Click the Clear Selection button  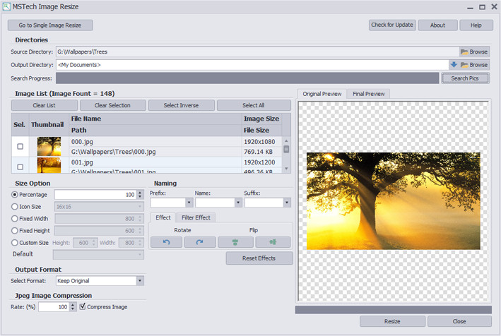point(112,105)
